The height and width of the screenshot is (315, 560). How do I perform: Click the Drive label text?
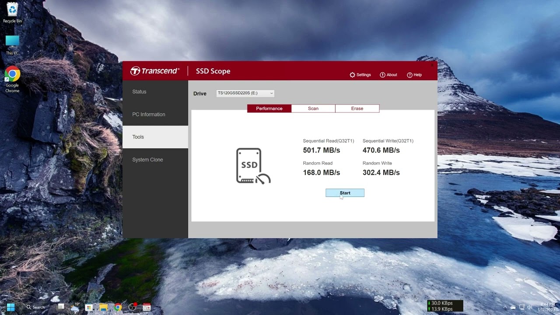tap(200, 94)
